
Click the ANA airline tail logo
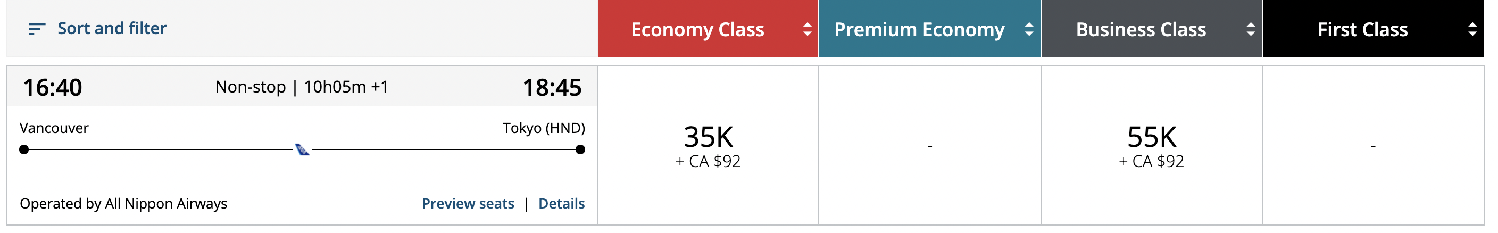(x=302, y=150)
